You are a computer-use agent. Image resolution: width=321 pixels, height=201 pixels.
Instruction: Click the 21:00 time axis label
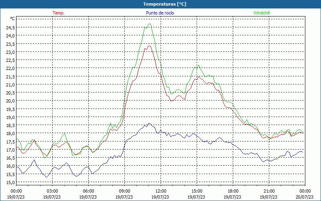(269, 191)
